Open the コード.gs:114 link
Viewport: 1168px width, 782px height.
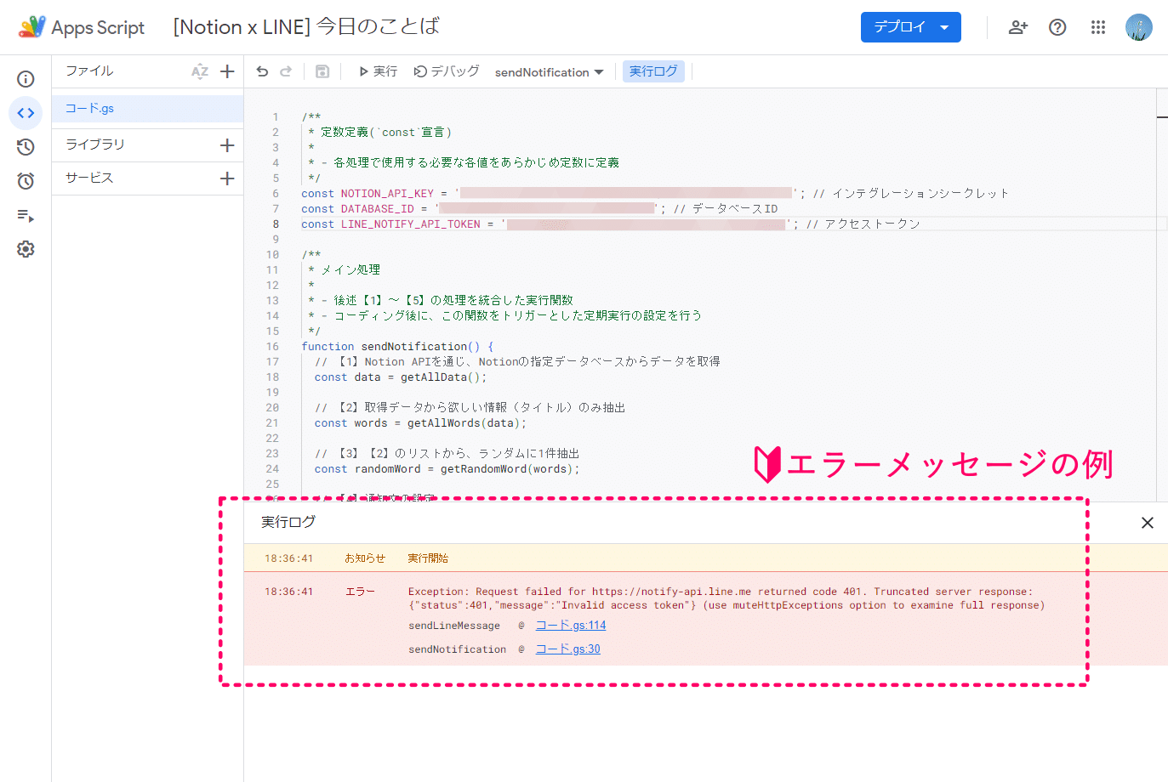571,626
